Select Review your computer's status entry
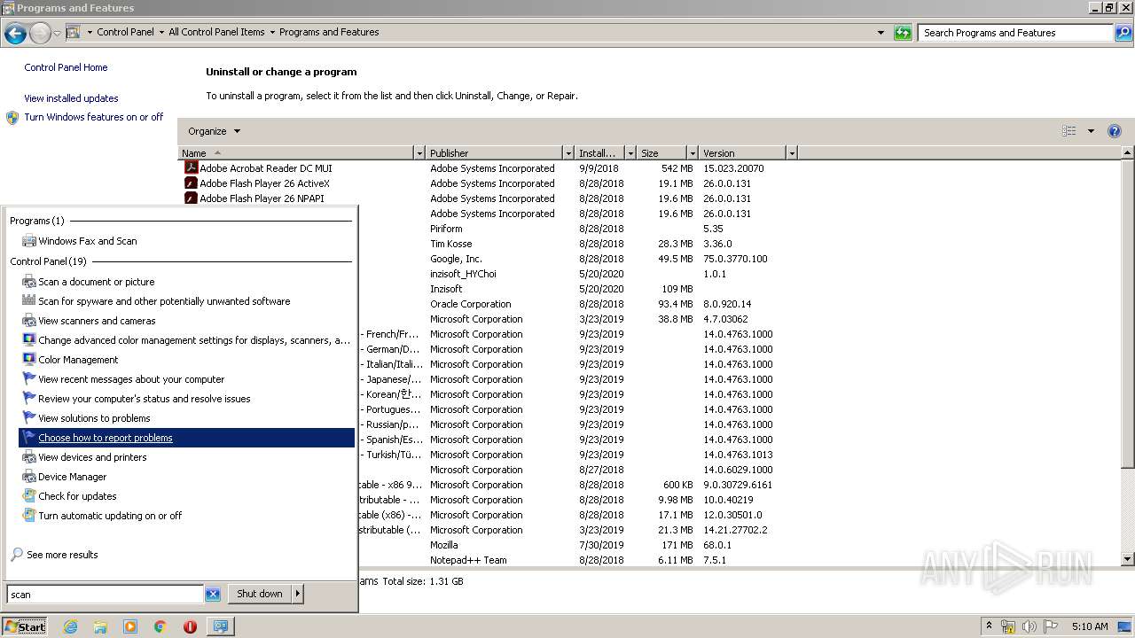Image resolution: width=1135 pixels, height=638 pixels. pos(186,399)
